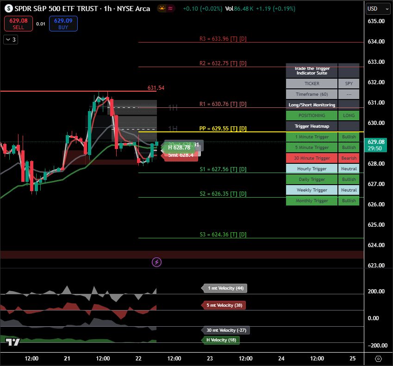This screenshot has width=393, height=366.
Task: Click the market status sun icon
Action: click(x=162, y=8)
